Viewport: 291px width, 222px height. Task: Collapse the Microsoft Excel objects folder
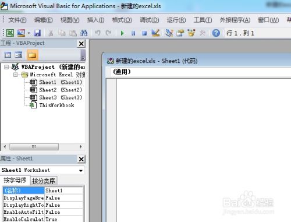point(16,75)
